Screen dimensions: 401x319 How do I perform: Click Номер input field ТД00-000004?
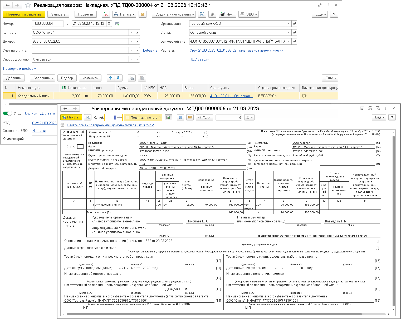47,23
